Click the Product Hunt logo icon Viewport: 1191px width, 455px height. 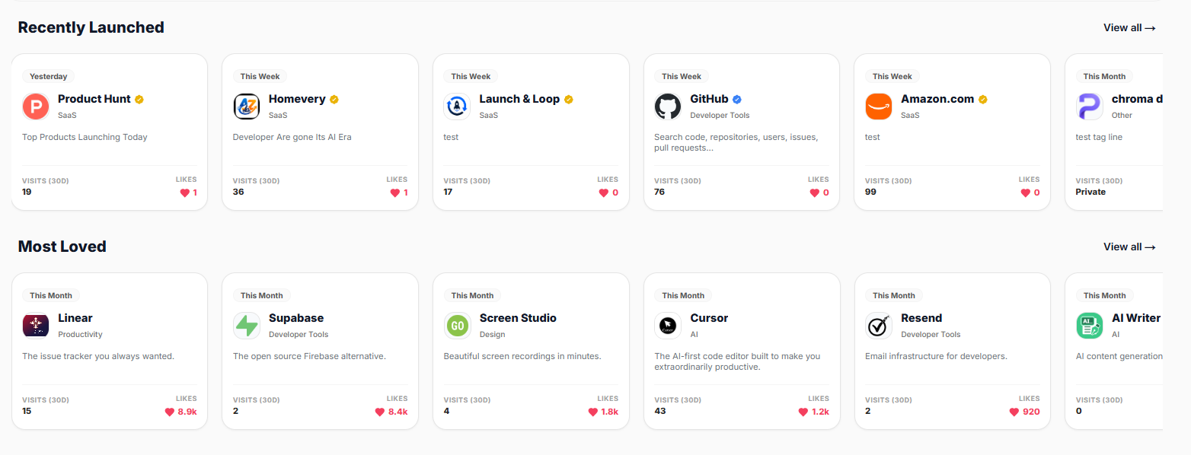click(x=36, y=107)
